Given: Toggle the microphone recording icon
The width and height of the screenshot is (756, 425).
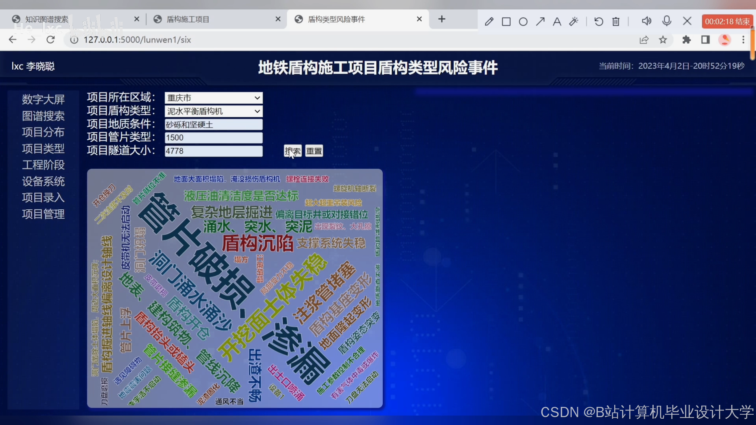Looking at the screenshot, I should (x=667, y=21).
